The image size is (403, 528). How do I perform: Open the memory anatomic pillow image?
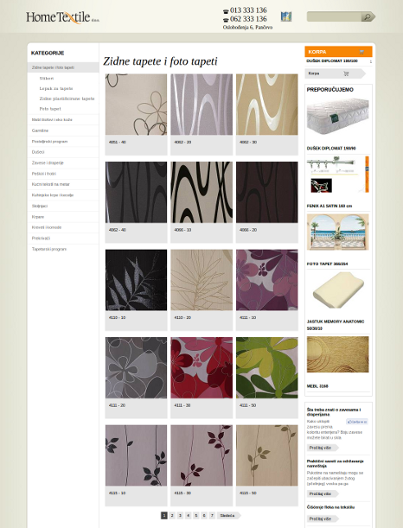tap(338, 290)
